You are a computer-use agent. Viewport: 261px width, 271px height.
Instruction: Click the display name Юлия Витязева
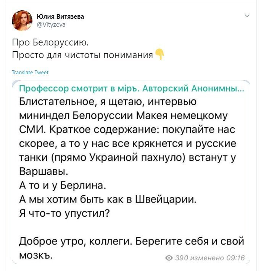60,16
